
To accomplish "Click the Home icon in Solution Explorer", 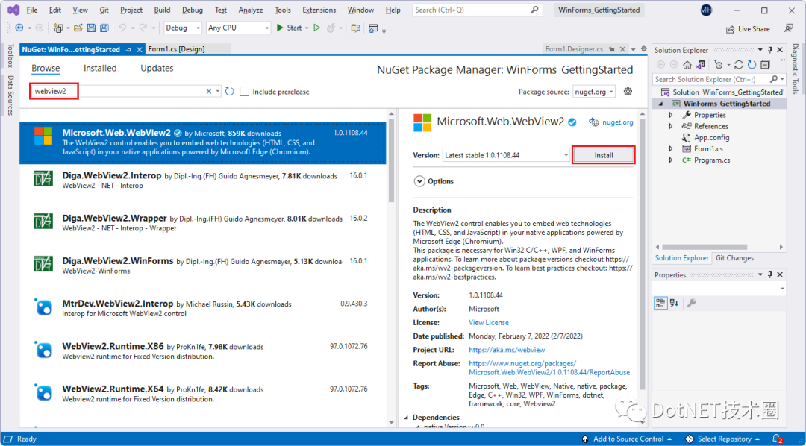I will pyautogui.click(x=687, y=65).
